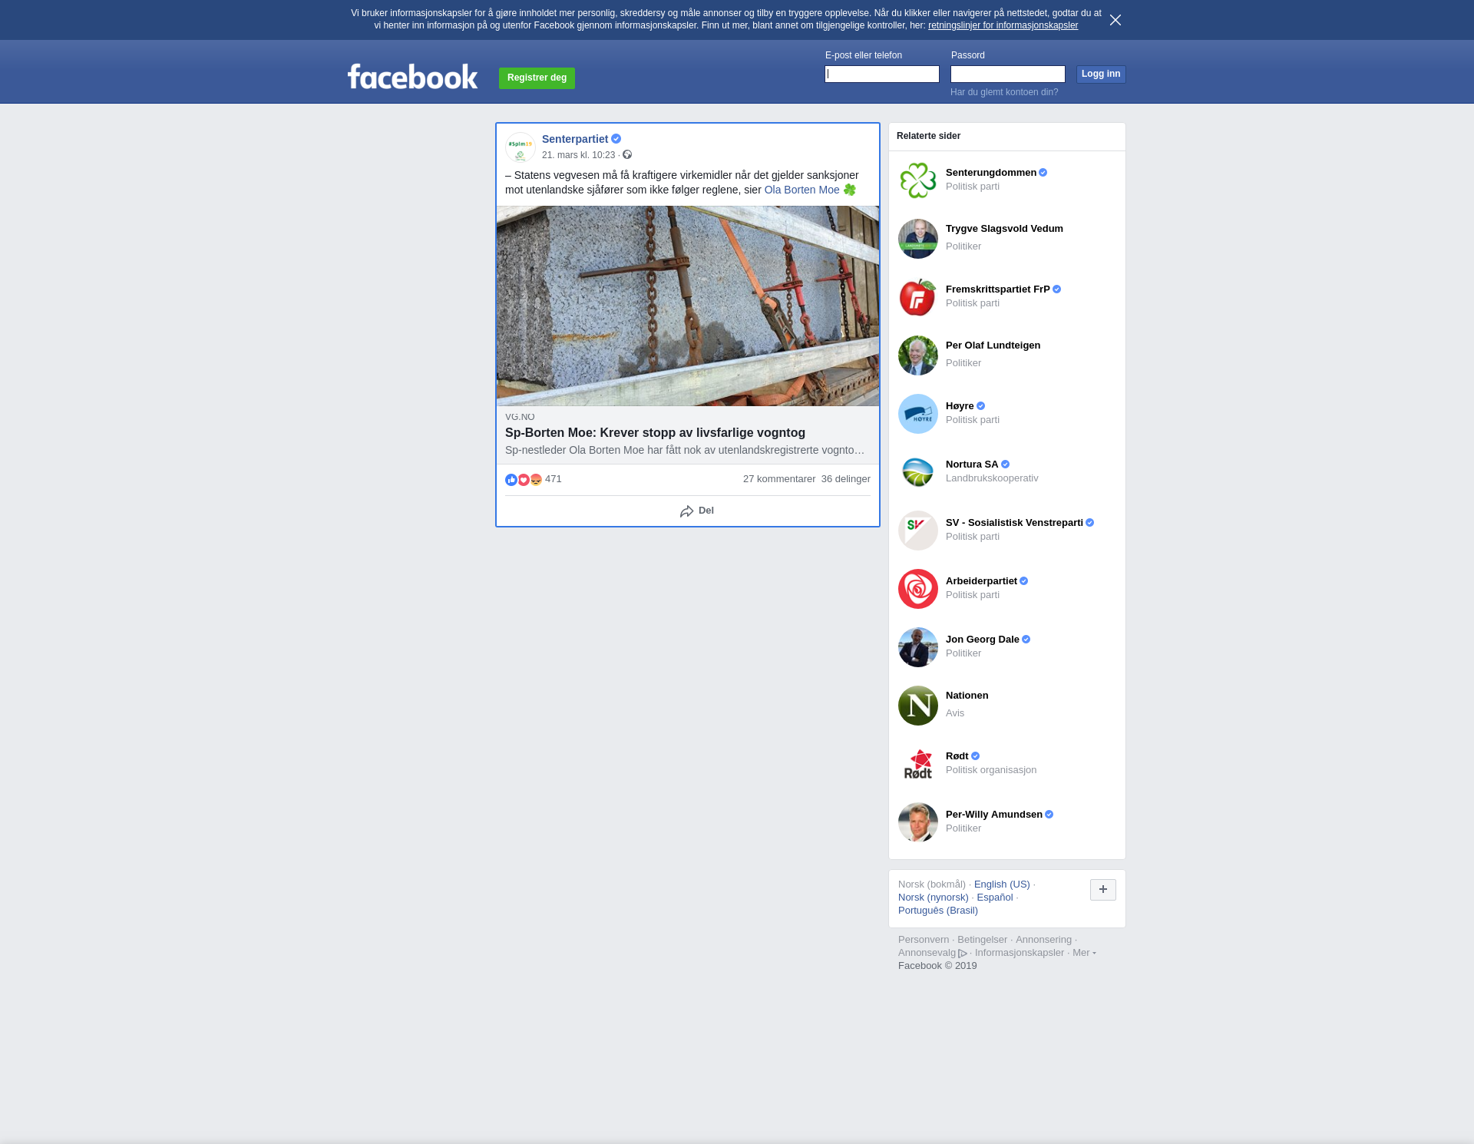1474x1144 pixels.
Task: Click the Del share button
Action: (697, 511)
